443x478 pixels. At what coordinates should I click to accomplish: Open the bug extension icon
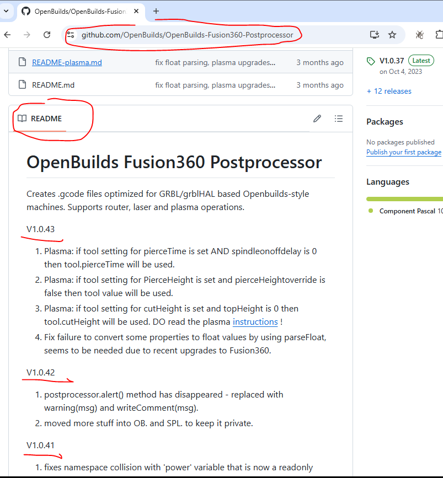[419, 35]
